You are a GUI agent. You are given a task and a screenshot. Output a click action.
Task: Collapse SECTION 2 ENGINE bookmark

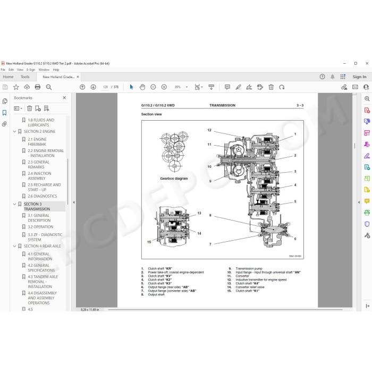pyautogui.click(x=14, y=131)
